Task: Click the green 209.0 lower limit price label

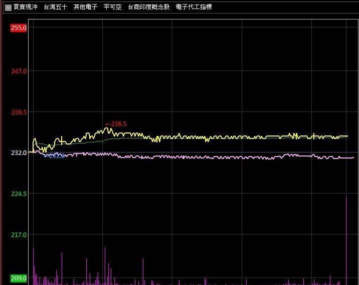Action: point(19,278)
